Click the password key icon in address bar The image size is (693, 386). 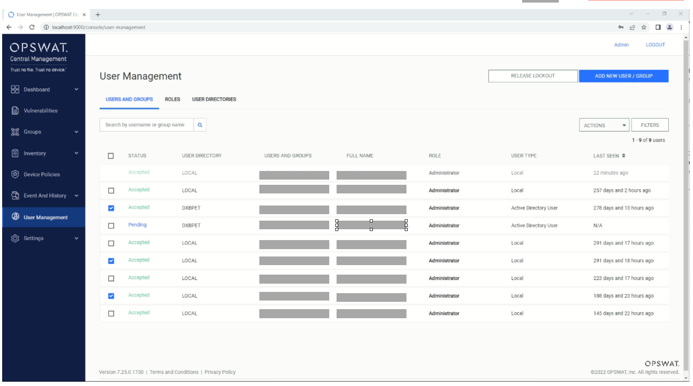point(621,27)
